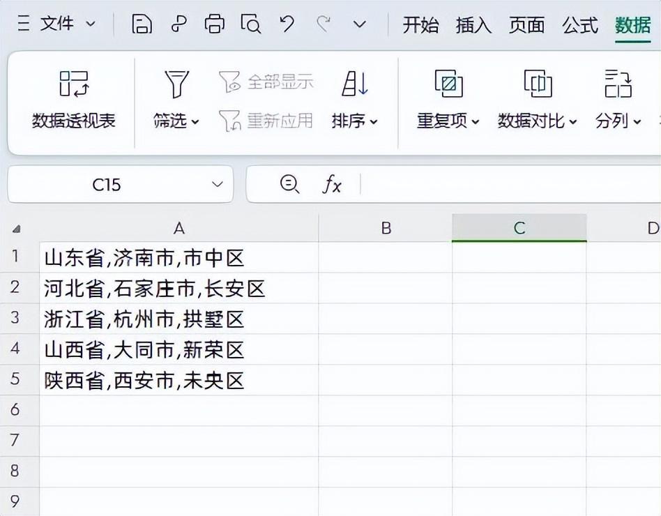Image resolution: width=661 pixels, height=516 pixels.
Task: Click the 数据透视表 icon
Action: [x=74, y=84]
